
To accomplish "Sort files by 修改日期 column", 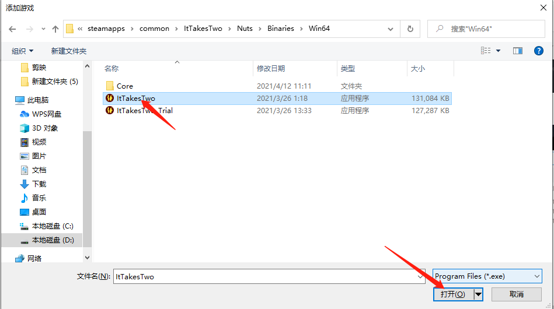I will (x=271, y=68).
